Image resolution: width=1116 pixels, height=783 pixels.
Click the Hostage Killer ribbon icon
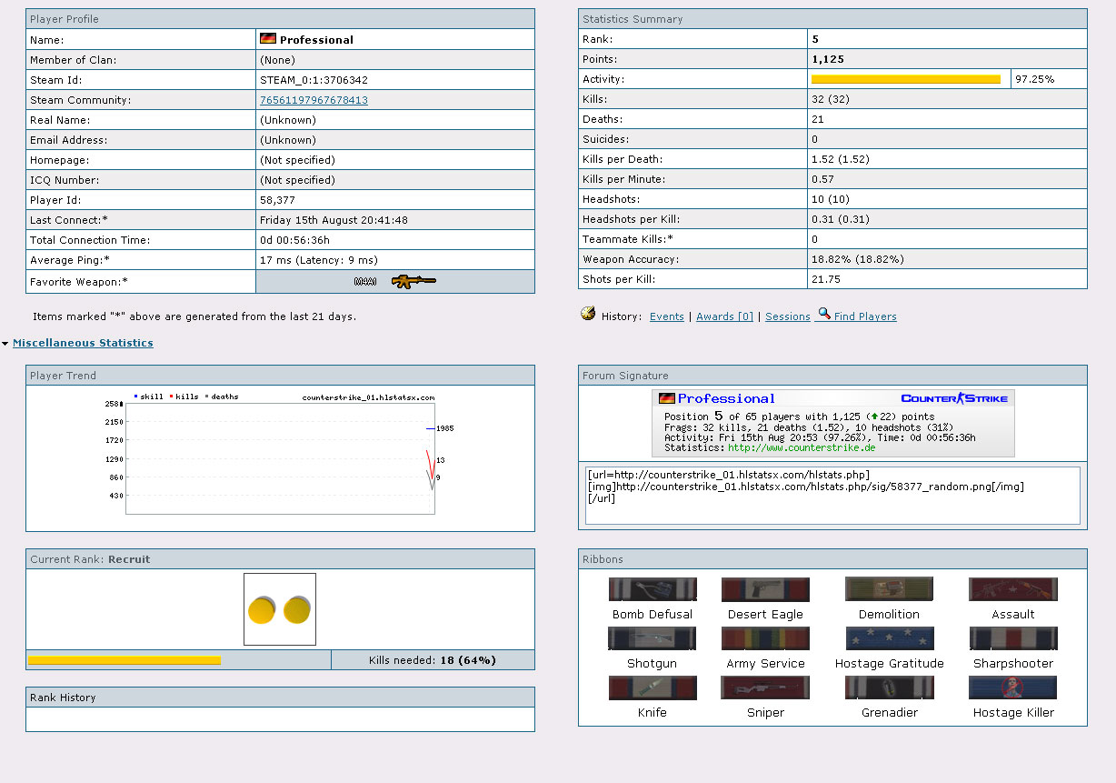(x=1012, y=688)
